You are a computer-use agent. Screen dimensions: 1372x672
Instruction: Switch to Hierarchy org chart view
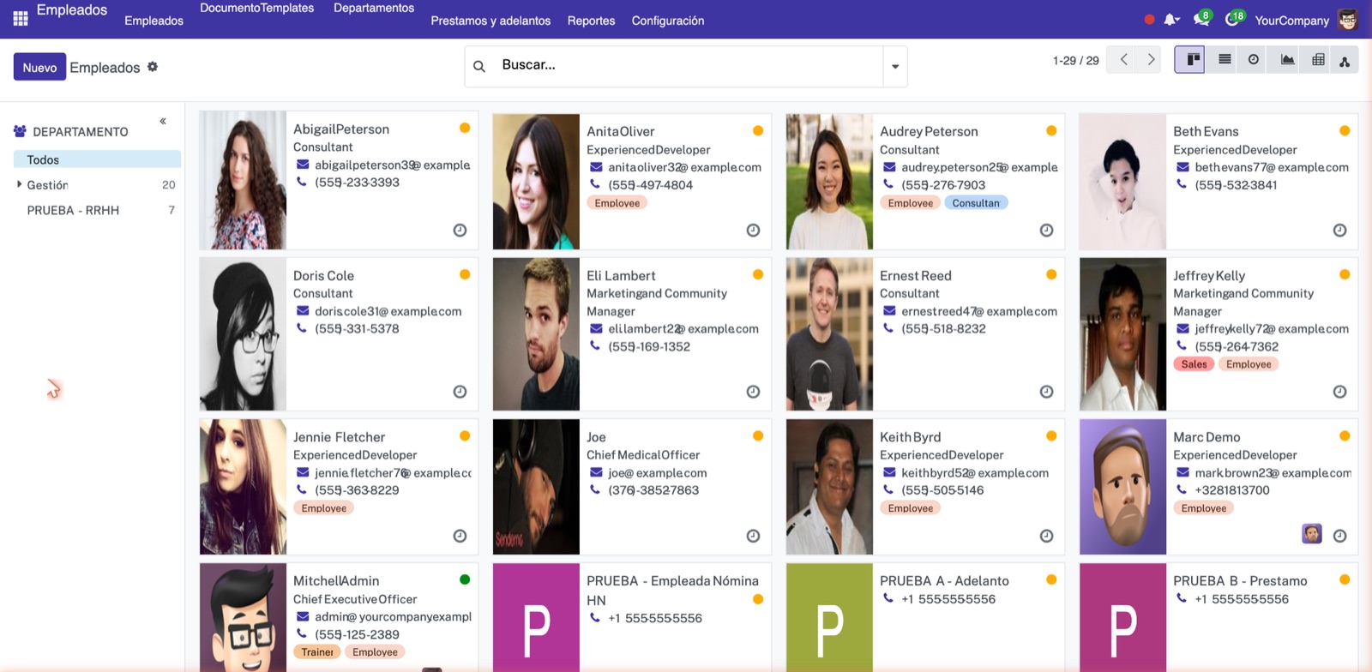1345,60
